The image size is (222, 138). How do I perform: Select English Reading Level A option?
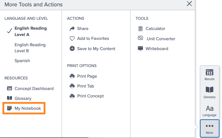(31, 31)
